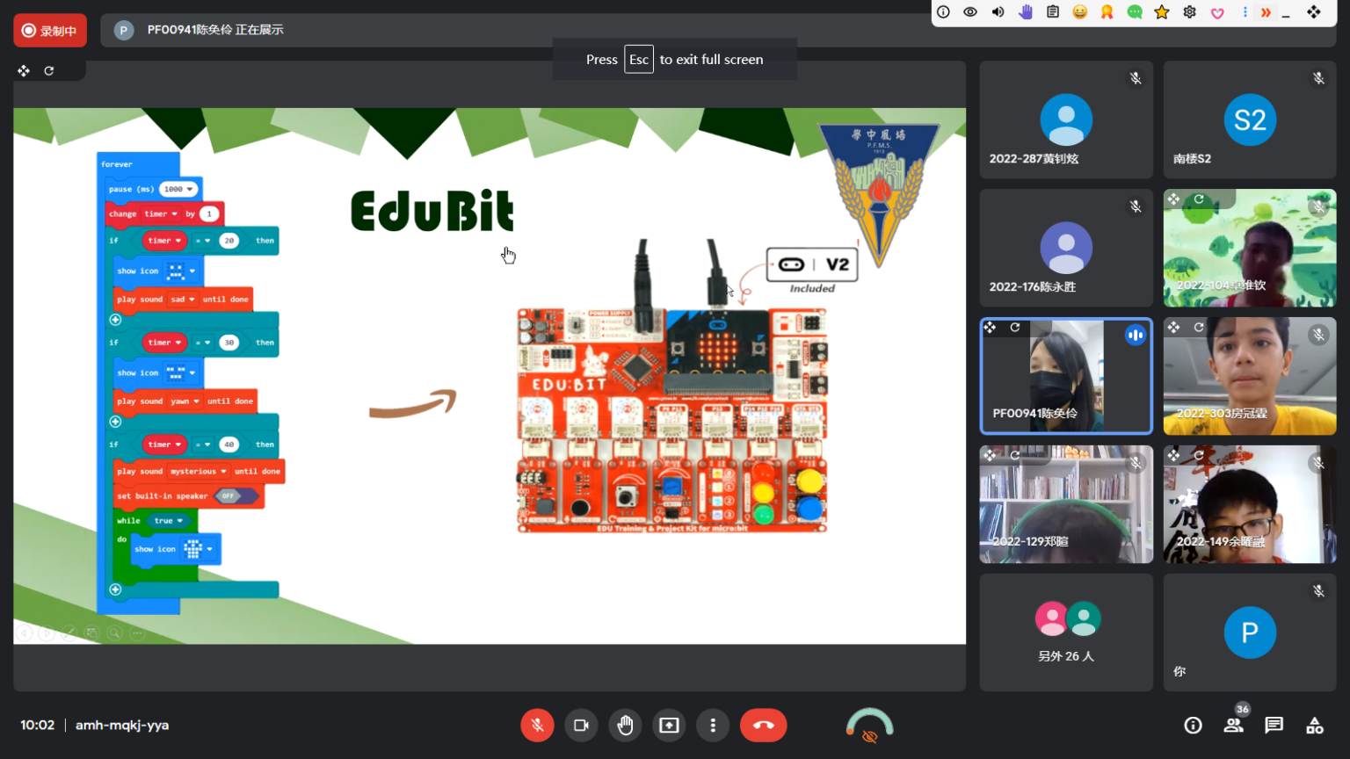The height and width of the screenshot is (759, 1350).
Task: Show everyone participants panel with 36 badge
Action: click(x=1234, y=724)
